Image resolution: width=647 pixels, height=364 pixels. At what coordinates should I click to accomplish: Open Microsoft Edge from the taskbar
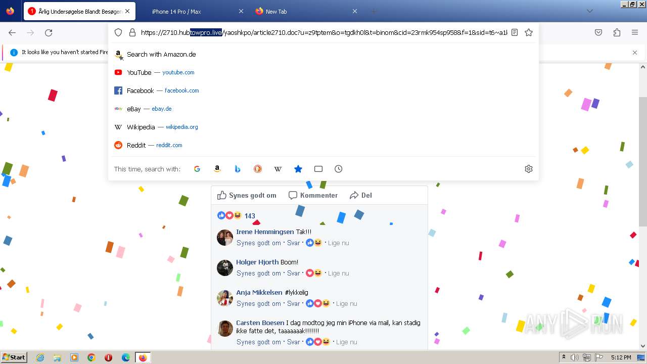coord(126,357)
